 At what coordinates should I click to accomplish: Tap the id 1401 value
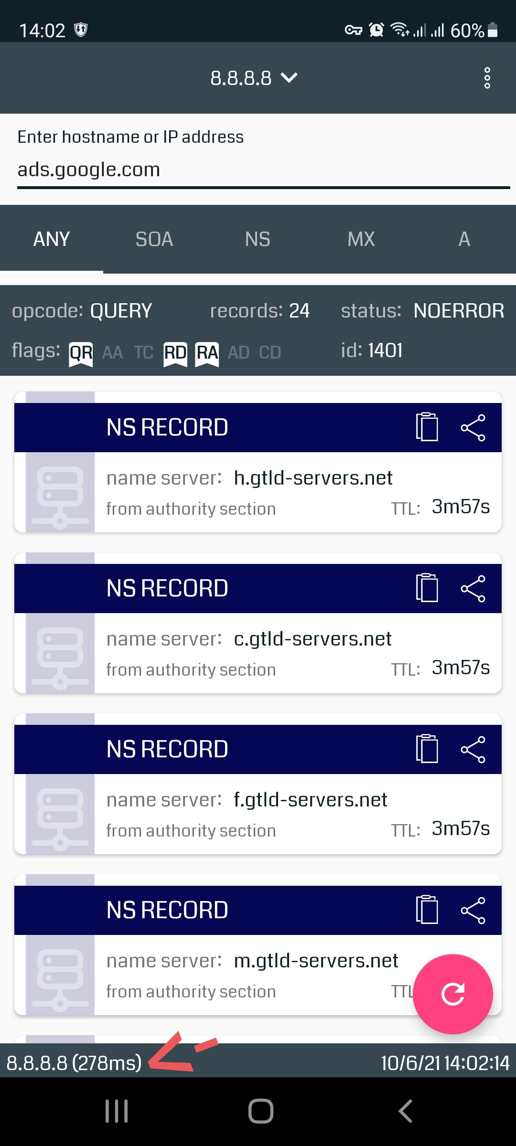pyautogui.click(x=385, y=350)
